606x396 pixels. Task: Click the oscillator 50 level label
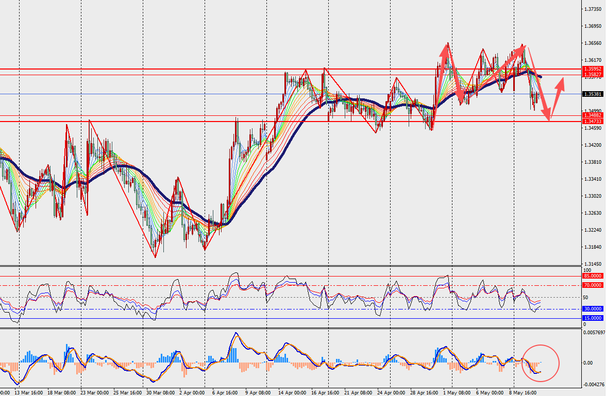coord(585,298)
